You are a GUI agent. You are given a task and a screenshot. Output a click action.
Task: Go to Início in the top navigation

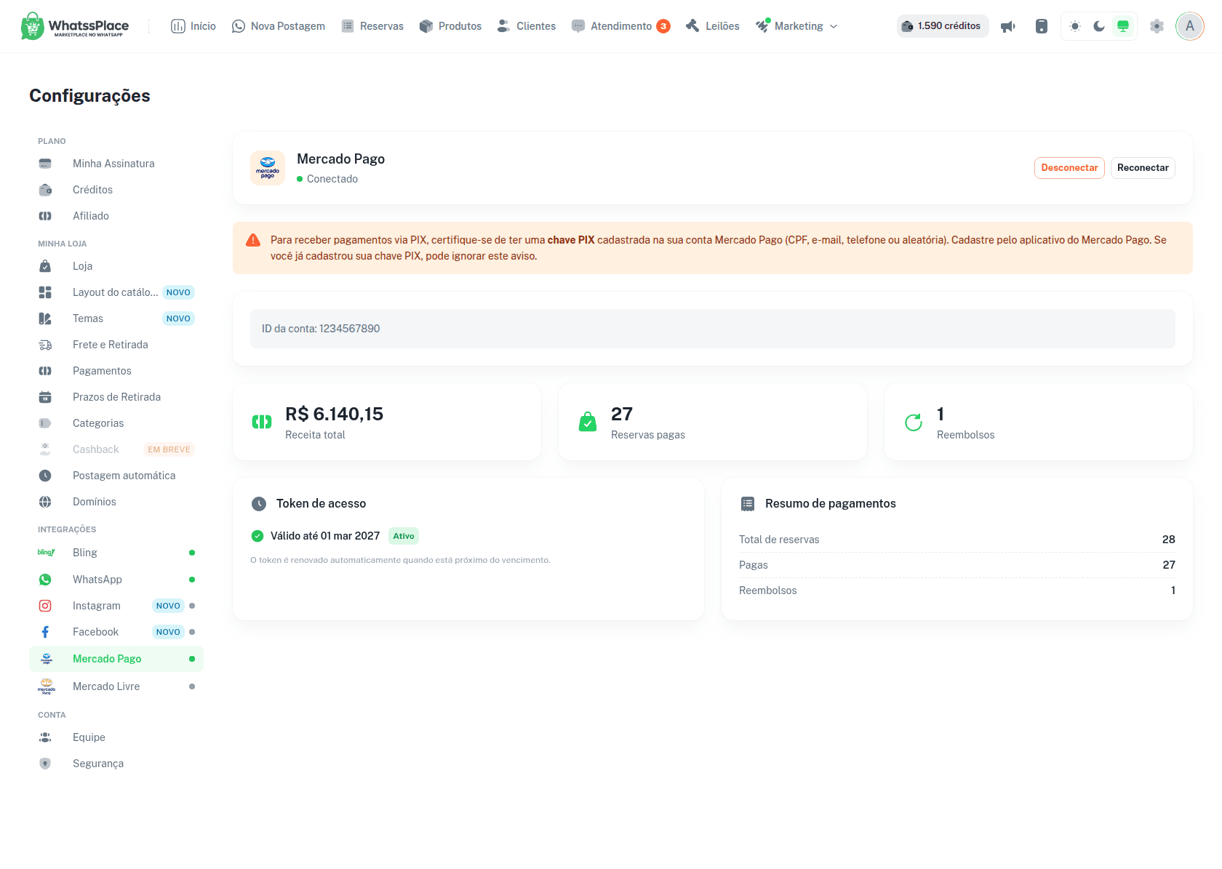[193, 26]
